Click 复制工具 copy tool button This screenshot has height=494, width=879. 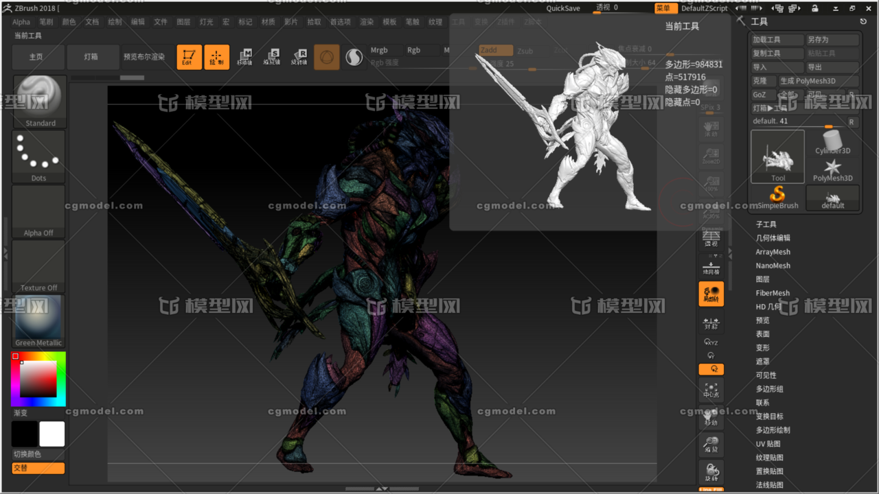[777, 54]
